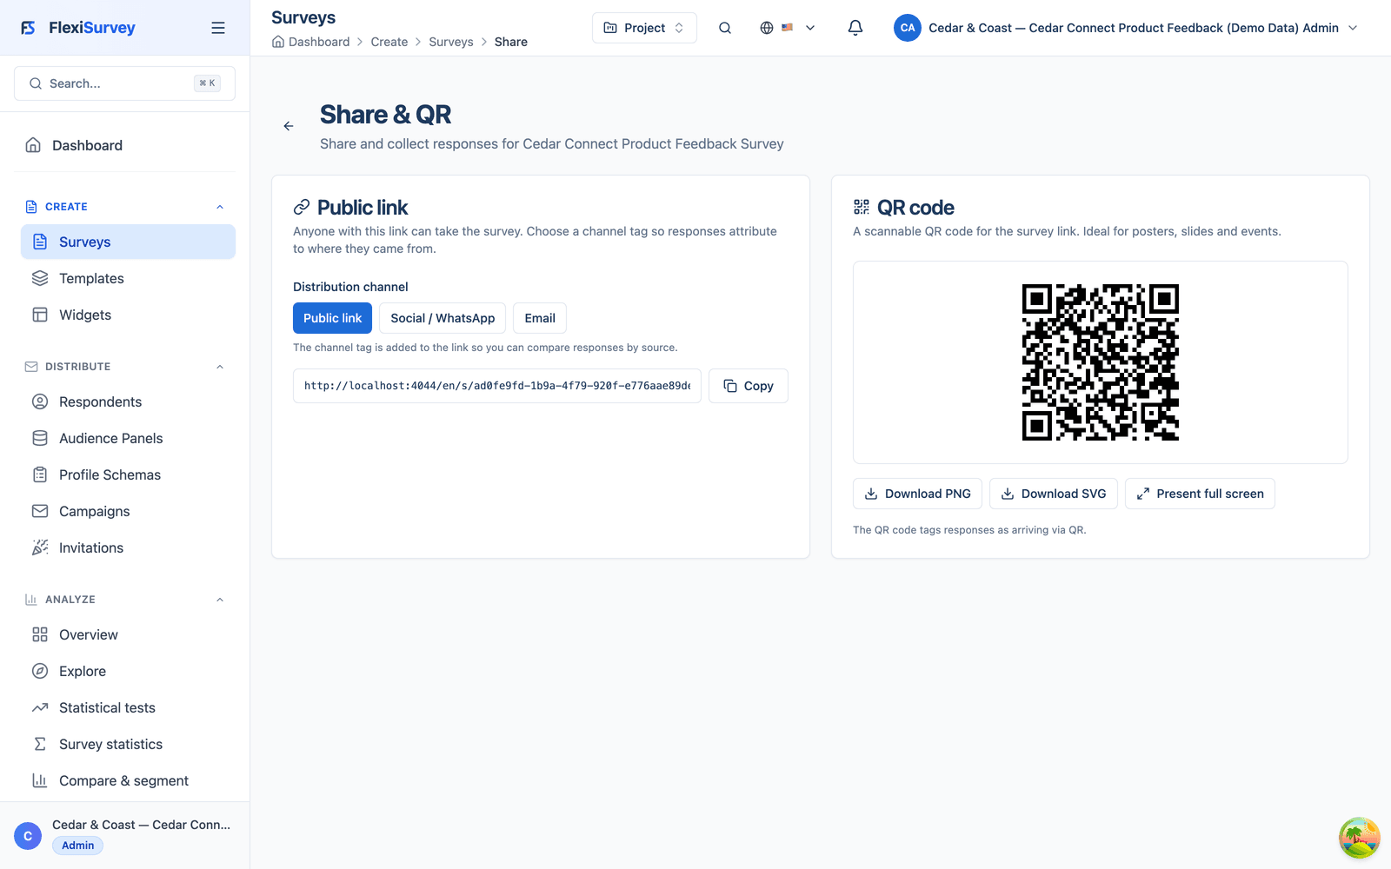Open Audience Panels page
Image resolution: width=1391 pixels, height=869 pixels.
pyautogui.click(x=129, y=438)
